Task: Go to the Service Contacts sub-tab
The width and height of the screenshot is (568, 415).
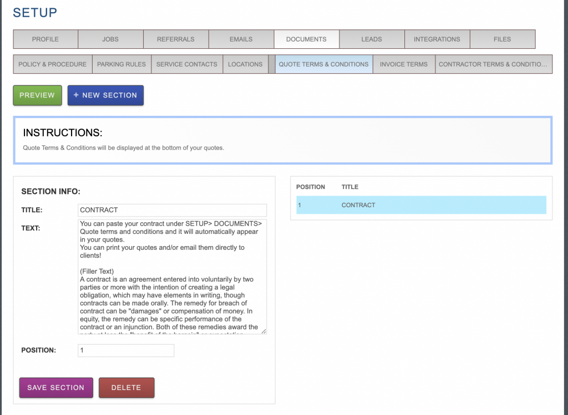Action: tap(187, 64)
